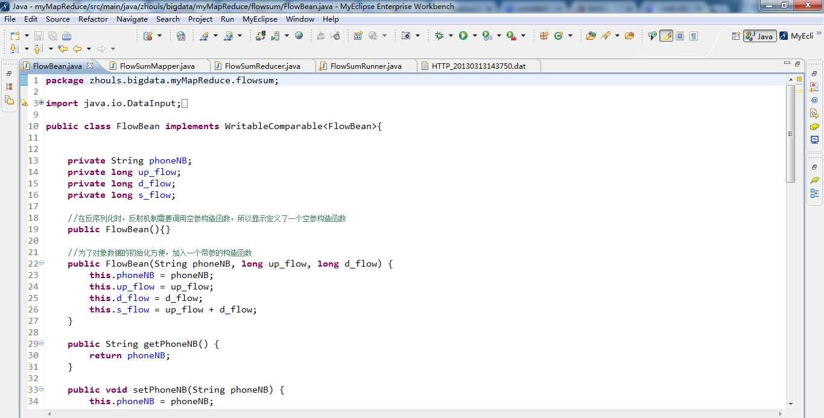The image size is (824, 418).
Task: Click the Open Perspective icon
Action: tap(736, 36)
